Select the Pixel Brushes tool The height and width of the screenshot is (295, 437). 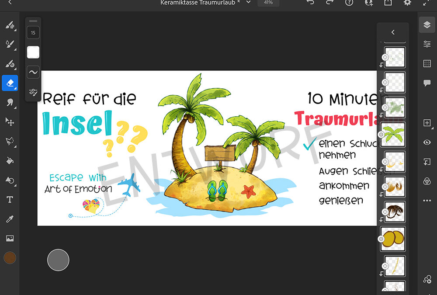coord(10,25)
